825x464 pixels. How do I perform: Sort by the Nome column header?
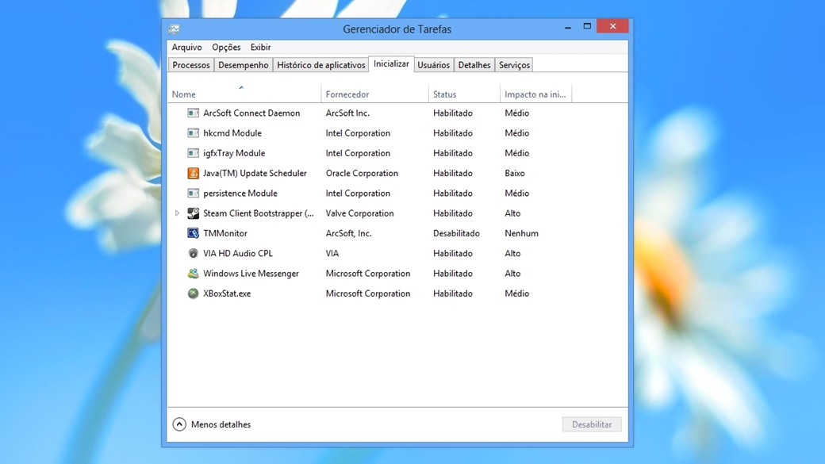click(244, 94)
